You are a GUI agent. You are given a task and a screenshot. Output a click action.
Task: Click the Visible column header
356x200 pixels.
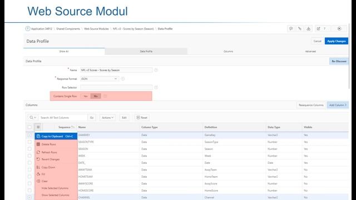[x=308, y=127]
